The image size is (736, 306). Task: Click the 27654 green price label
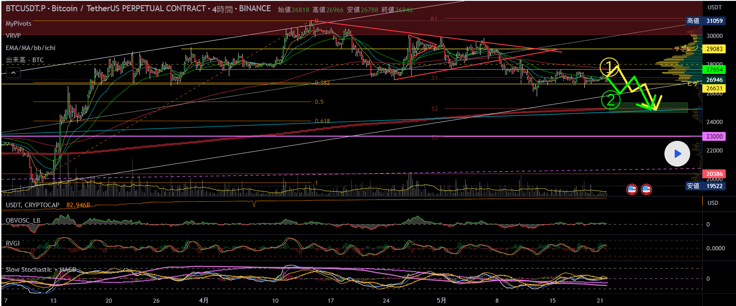click(714, 70)
